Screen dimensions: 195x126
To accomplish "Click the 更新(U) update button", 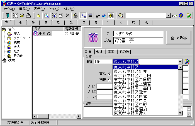I will [x=179, y=37].
